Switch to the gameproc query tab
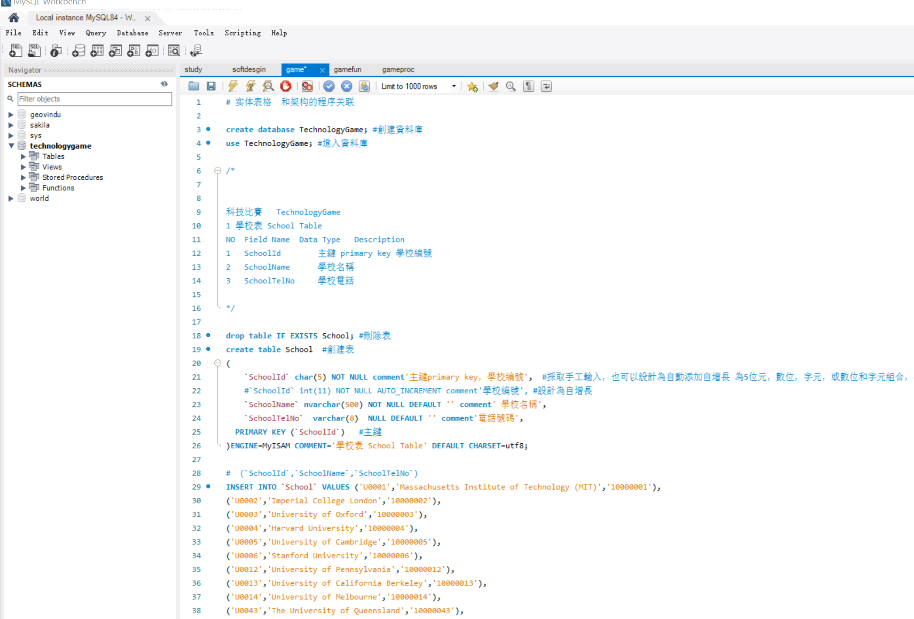This screenshot has height=619, width=914. [398, 70]
